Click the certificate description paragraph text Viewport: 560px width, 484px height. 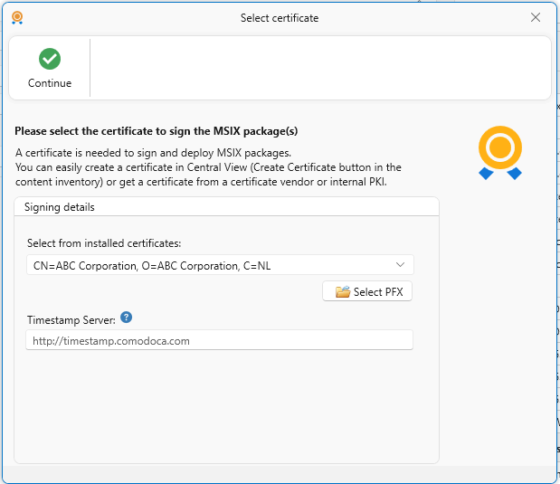208,167
